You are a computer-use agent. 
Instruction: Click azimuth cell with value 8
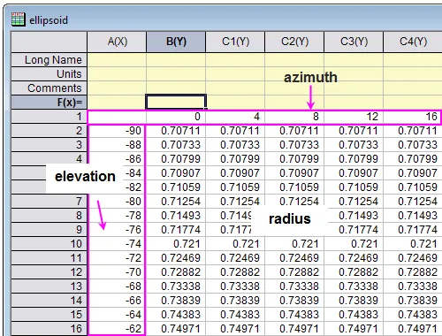tap(294, 117)
